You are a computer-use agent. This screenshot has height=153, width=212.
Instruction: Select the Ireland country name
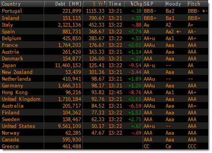click(x=11, y=18)
